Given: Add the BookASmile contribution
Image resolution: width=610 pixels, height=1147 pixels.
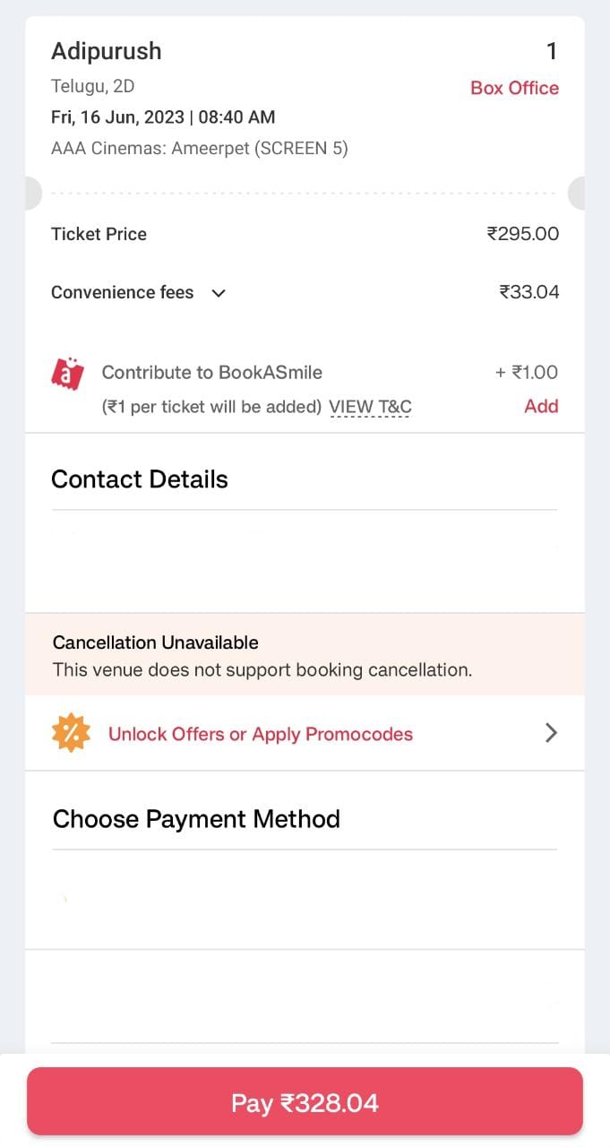Looking at the screenshot, I should pyautogui.click(x=541, y=406).
